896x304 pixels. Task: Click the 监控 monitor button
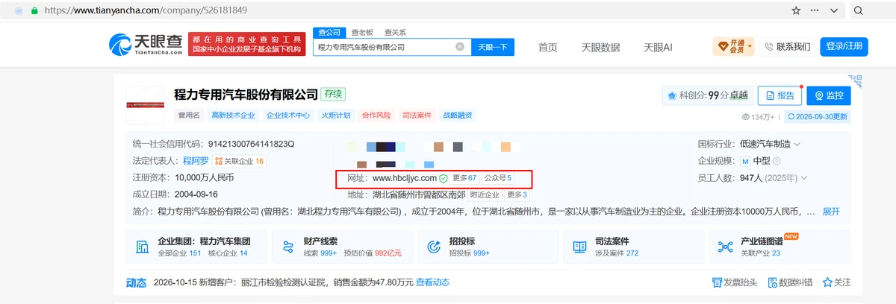coord(829,95)
